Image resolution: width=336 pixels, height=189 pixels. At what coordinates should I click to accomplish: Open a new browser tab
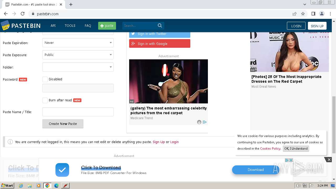(71, 4)
